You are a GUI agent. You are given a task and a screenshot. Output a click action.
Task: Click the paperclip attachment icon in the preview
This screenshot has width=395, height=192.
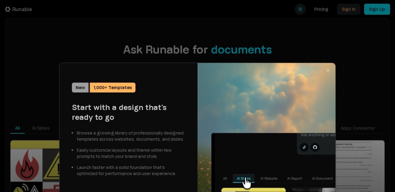pyautogui.click(x=304, y=147)
